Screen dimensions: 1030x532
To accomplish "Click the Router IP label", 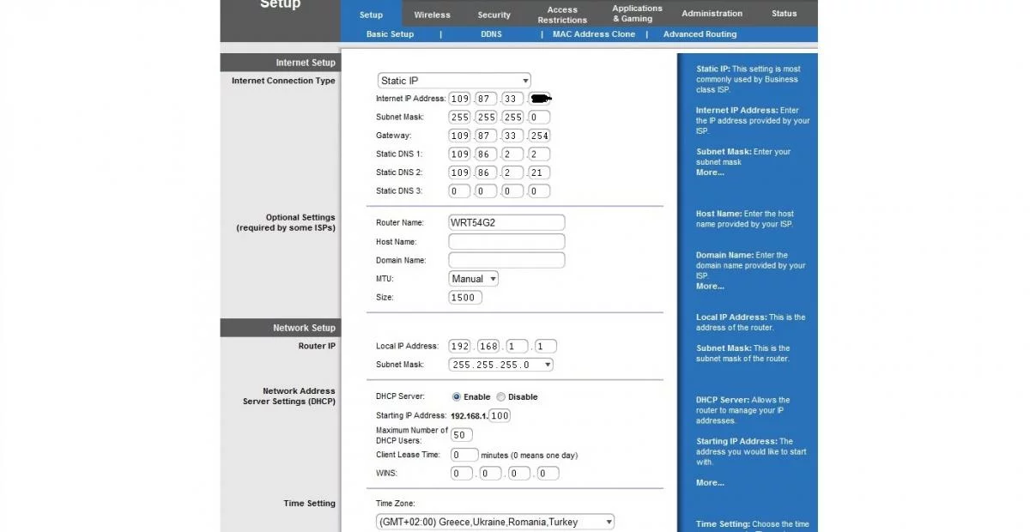I will (x=317, y=346).
